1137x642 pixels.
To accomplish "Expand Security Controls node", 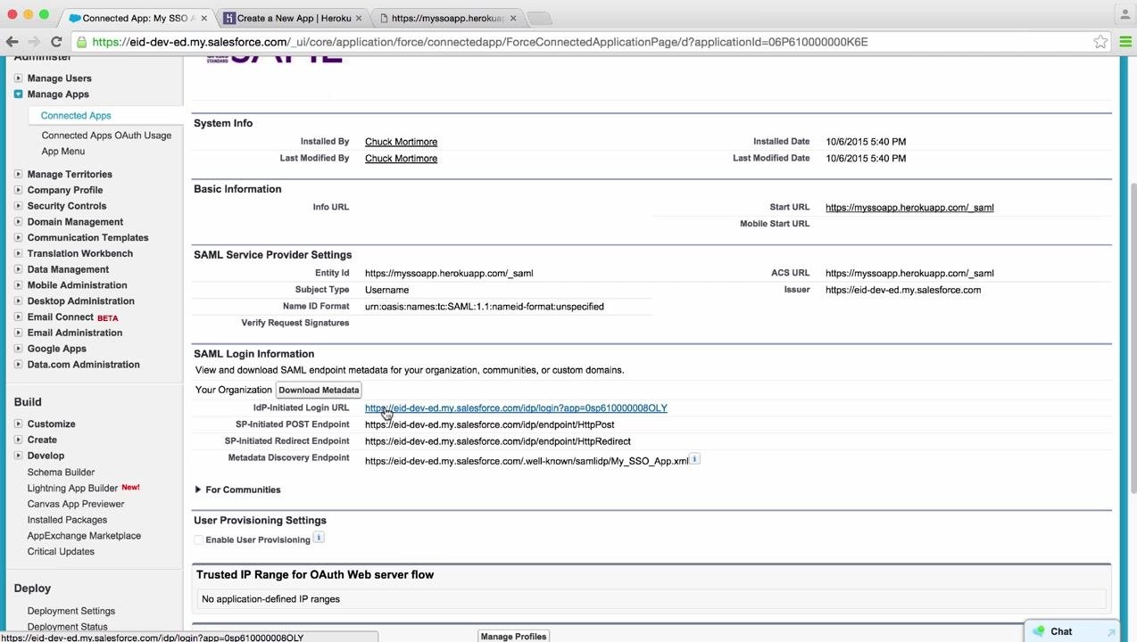I will pos(18,206).
